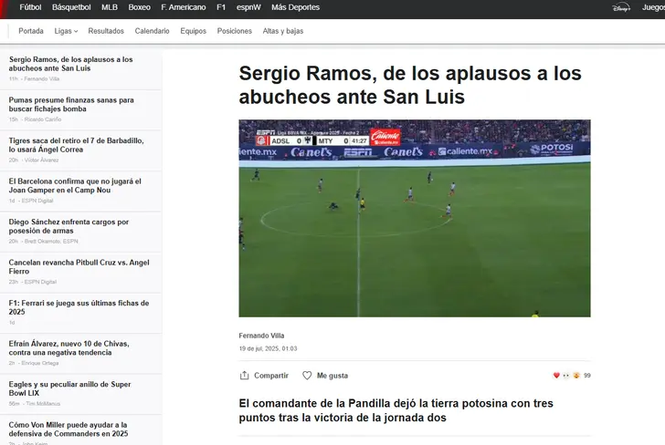Click the heart icon beside Me gusta
665x445 pixels.
click(307, 376)
